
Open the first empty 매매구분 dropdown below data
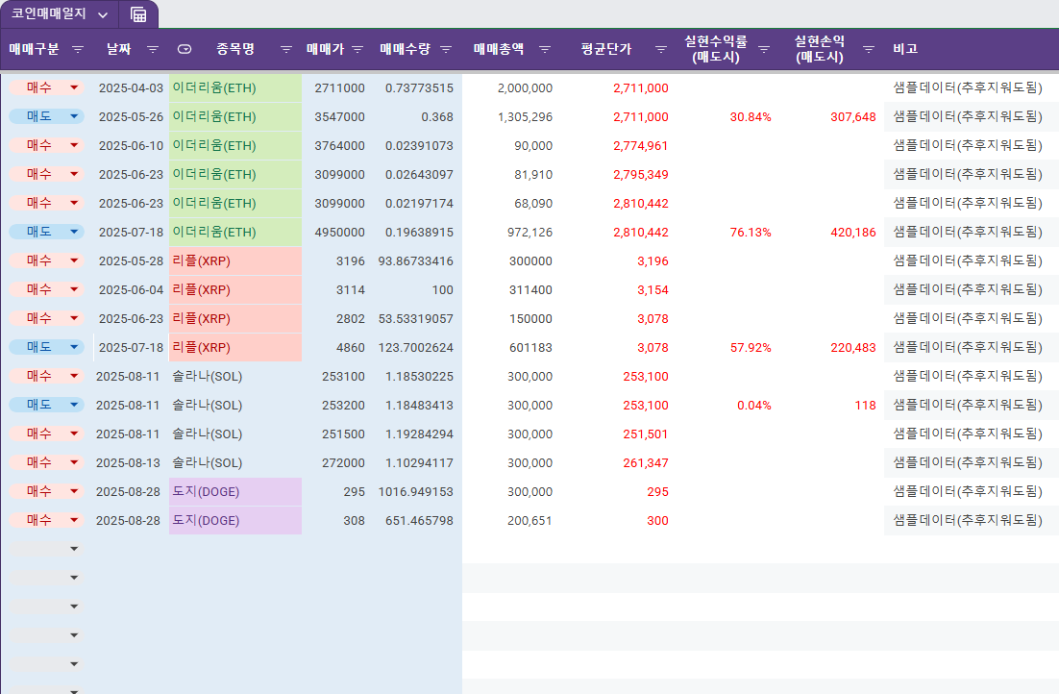coord(46,549)
